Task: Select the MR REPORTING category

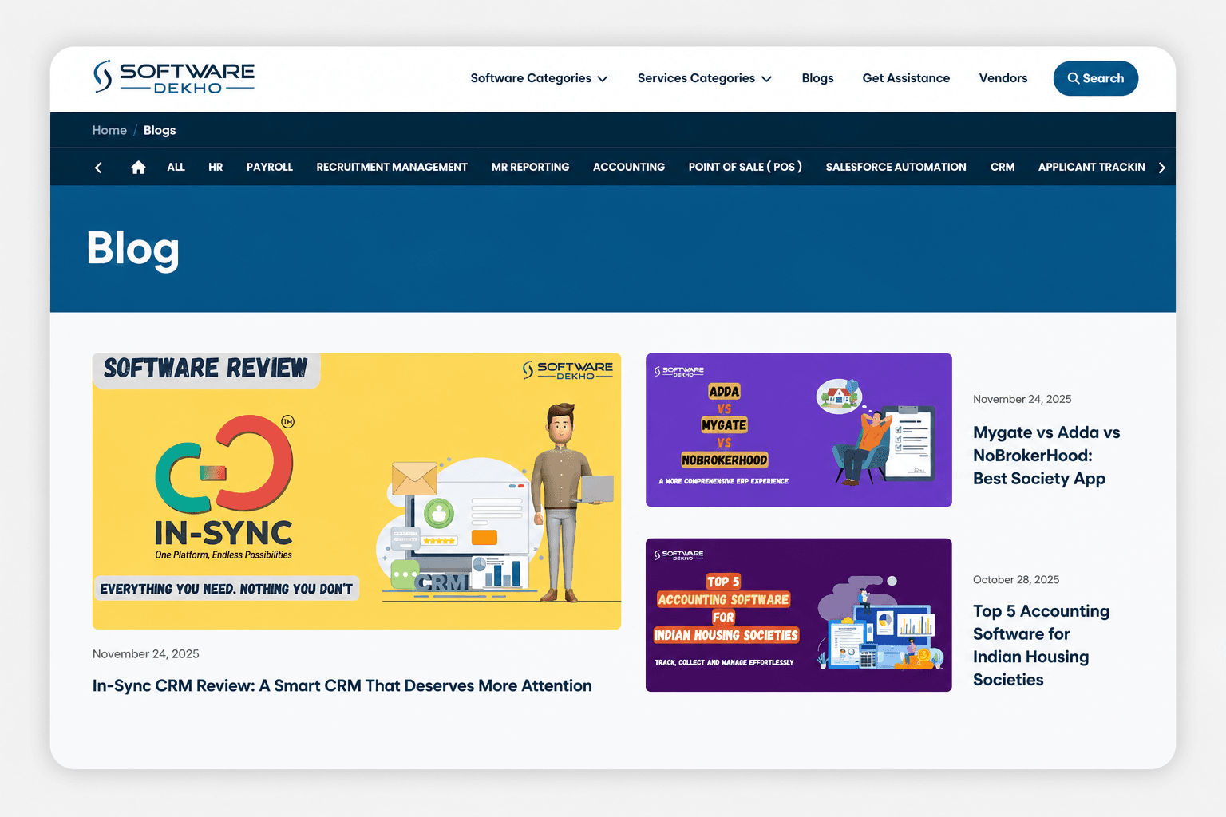Action: click(531, 167)
